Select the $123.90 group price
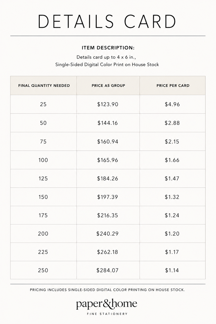 (x=108, y=104)
